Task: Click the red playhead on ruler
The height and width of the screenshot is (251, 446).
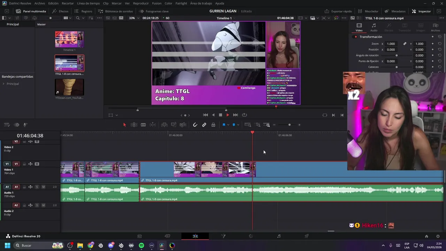Action: pyautogui.click(x=252, y=132)
